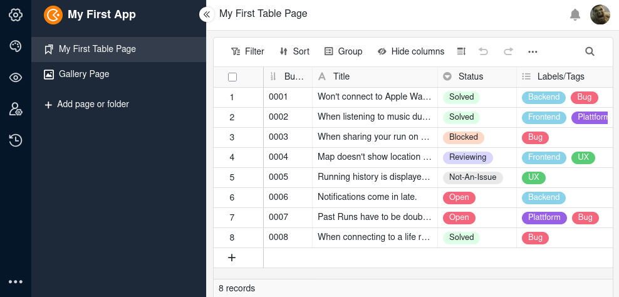Image resolution: width=619 pixels, height=297 pixels.
Task: Click the My First Table Page header title
Action: tap(263, 14)
